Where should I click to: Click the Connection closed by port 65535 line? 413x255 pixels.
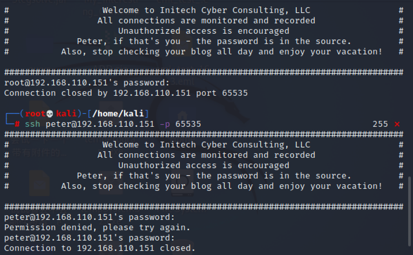click(x=126, y=93)
